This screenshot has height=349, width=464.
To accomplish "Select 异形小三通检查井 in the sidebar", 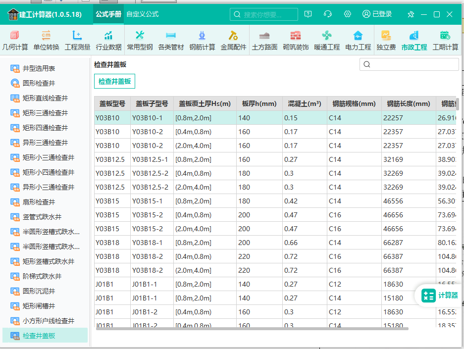I will pos(45,187).
